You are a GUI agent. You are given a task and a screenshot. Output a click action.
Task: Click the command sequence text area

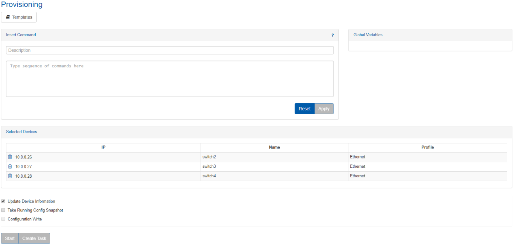click(170, 79)
